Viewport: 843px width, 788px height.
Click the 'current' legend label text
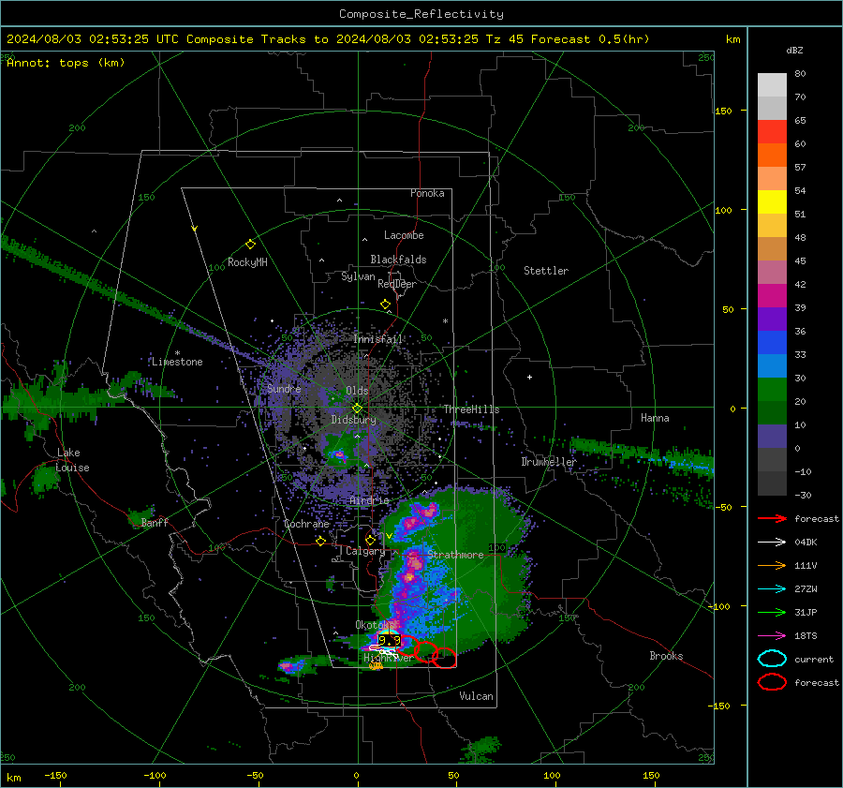pos(814,659)
